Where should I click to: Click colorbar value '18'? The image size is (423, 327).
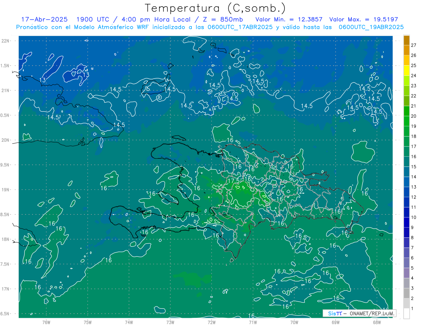pos(414,136)
